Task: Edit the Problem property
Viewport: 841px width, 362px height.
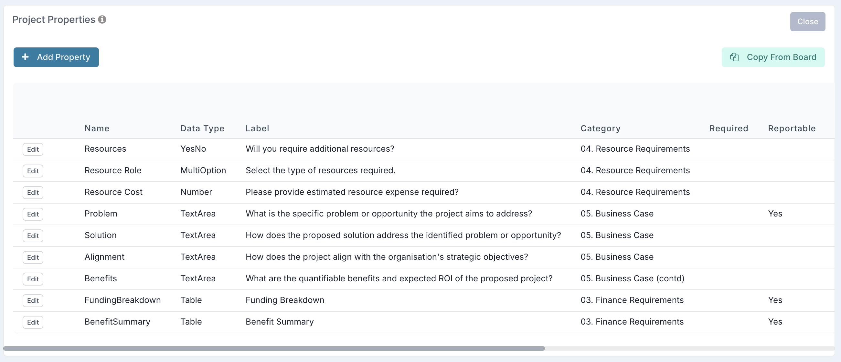Action: (33, 214)
